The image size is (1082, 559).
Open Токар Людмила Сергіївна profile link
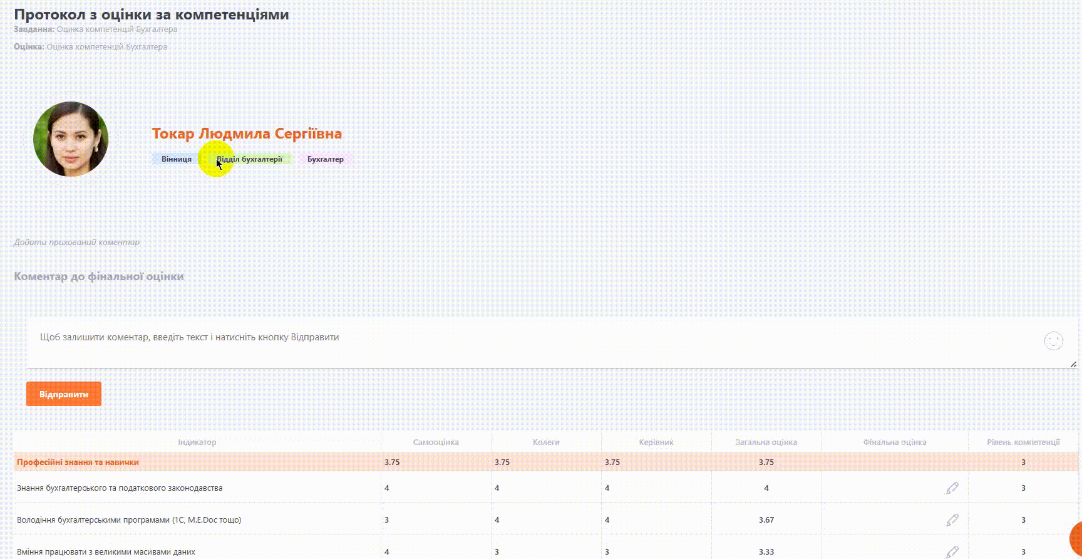(247, 133)
